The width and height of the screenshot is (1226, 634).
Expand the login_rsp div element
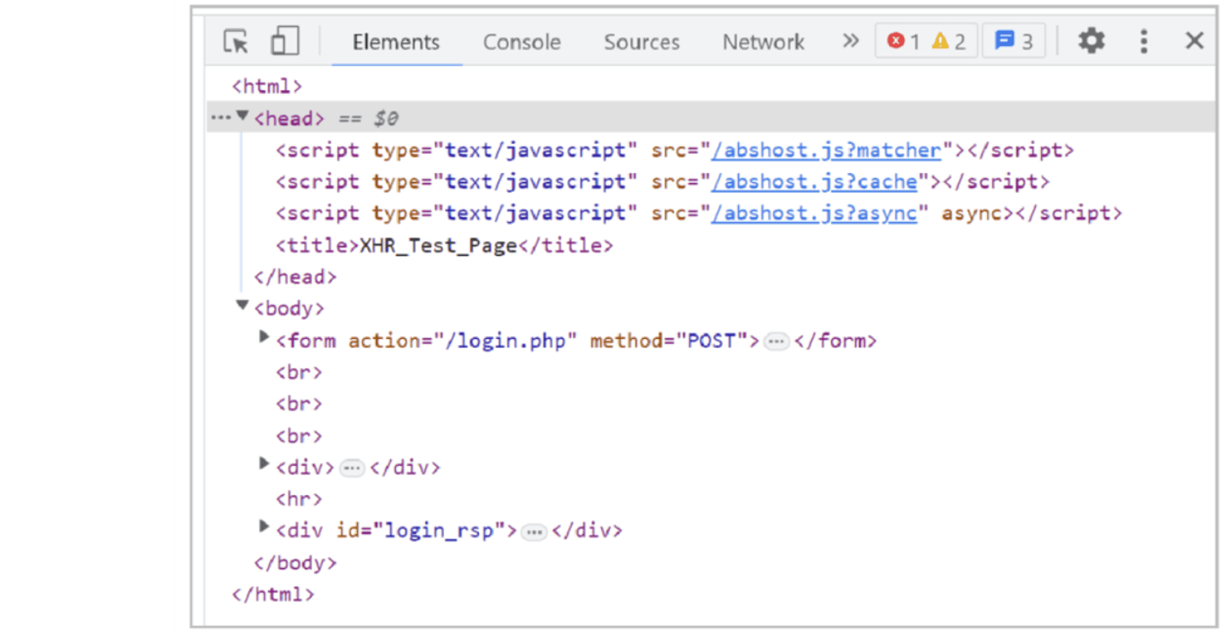pyautogui.click(x=264, y=527)
